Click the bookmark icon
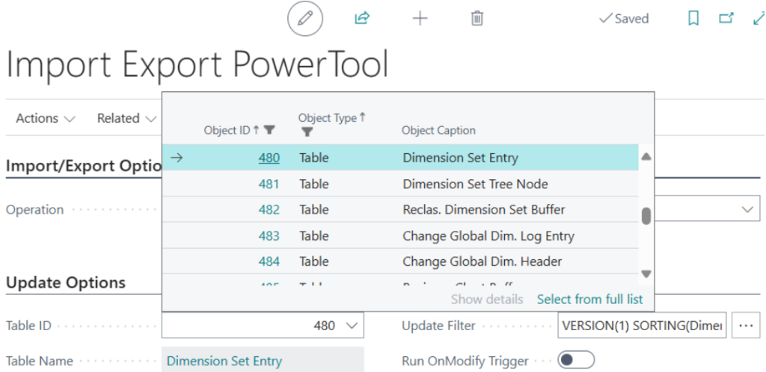The image size is (766, 372). pyautogui.click(x=693, y=19)
